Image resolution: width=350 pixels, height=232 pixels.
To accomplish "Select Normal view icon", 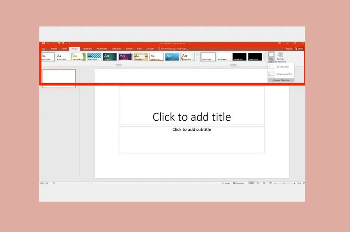I will [x=251, y=183].
